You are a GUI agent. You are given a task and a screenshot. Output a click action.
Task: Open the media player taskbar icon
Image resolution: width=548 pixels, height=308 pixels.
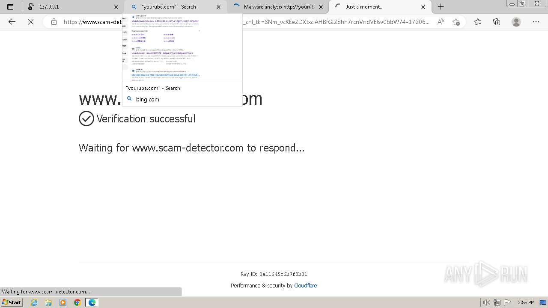pyautogui.click(x=63, y=302)
